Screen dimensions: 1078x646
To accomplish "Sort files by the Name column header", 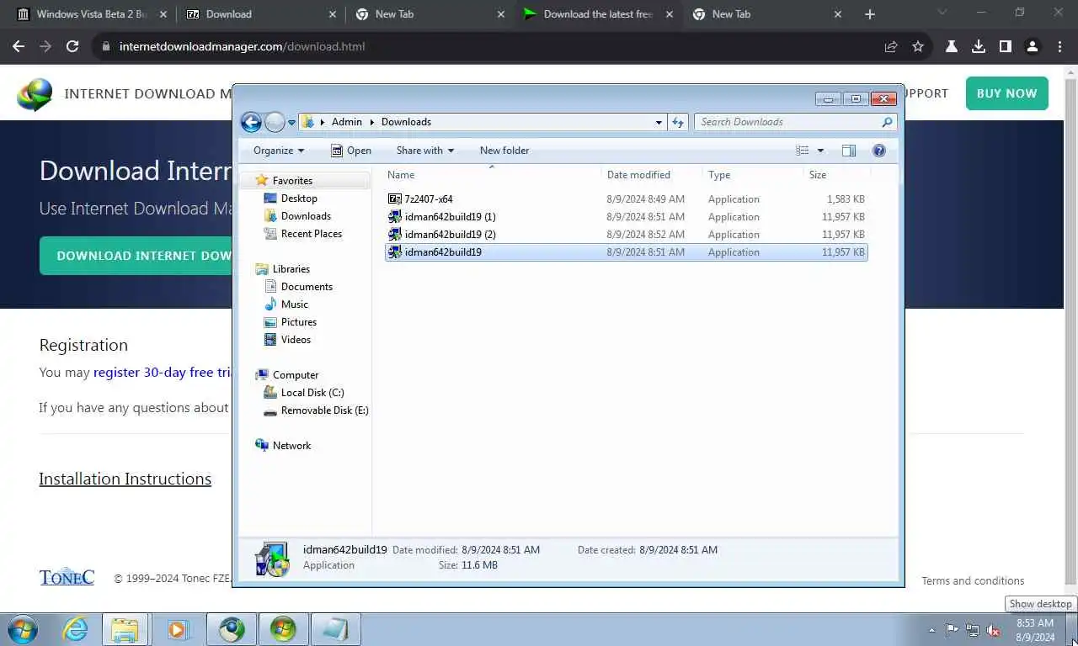I will [x=493, y=175].
